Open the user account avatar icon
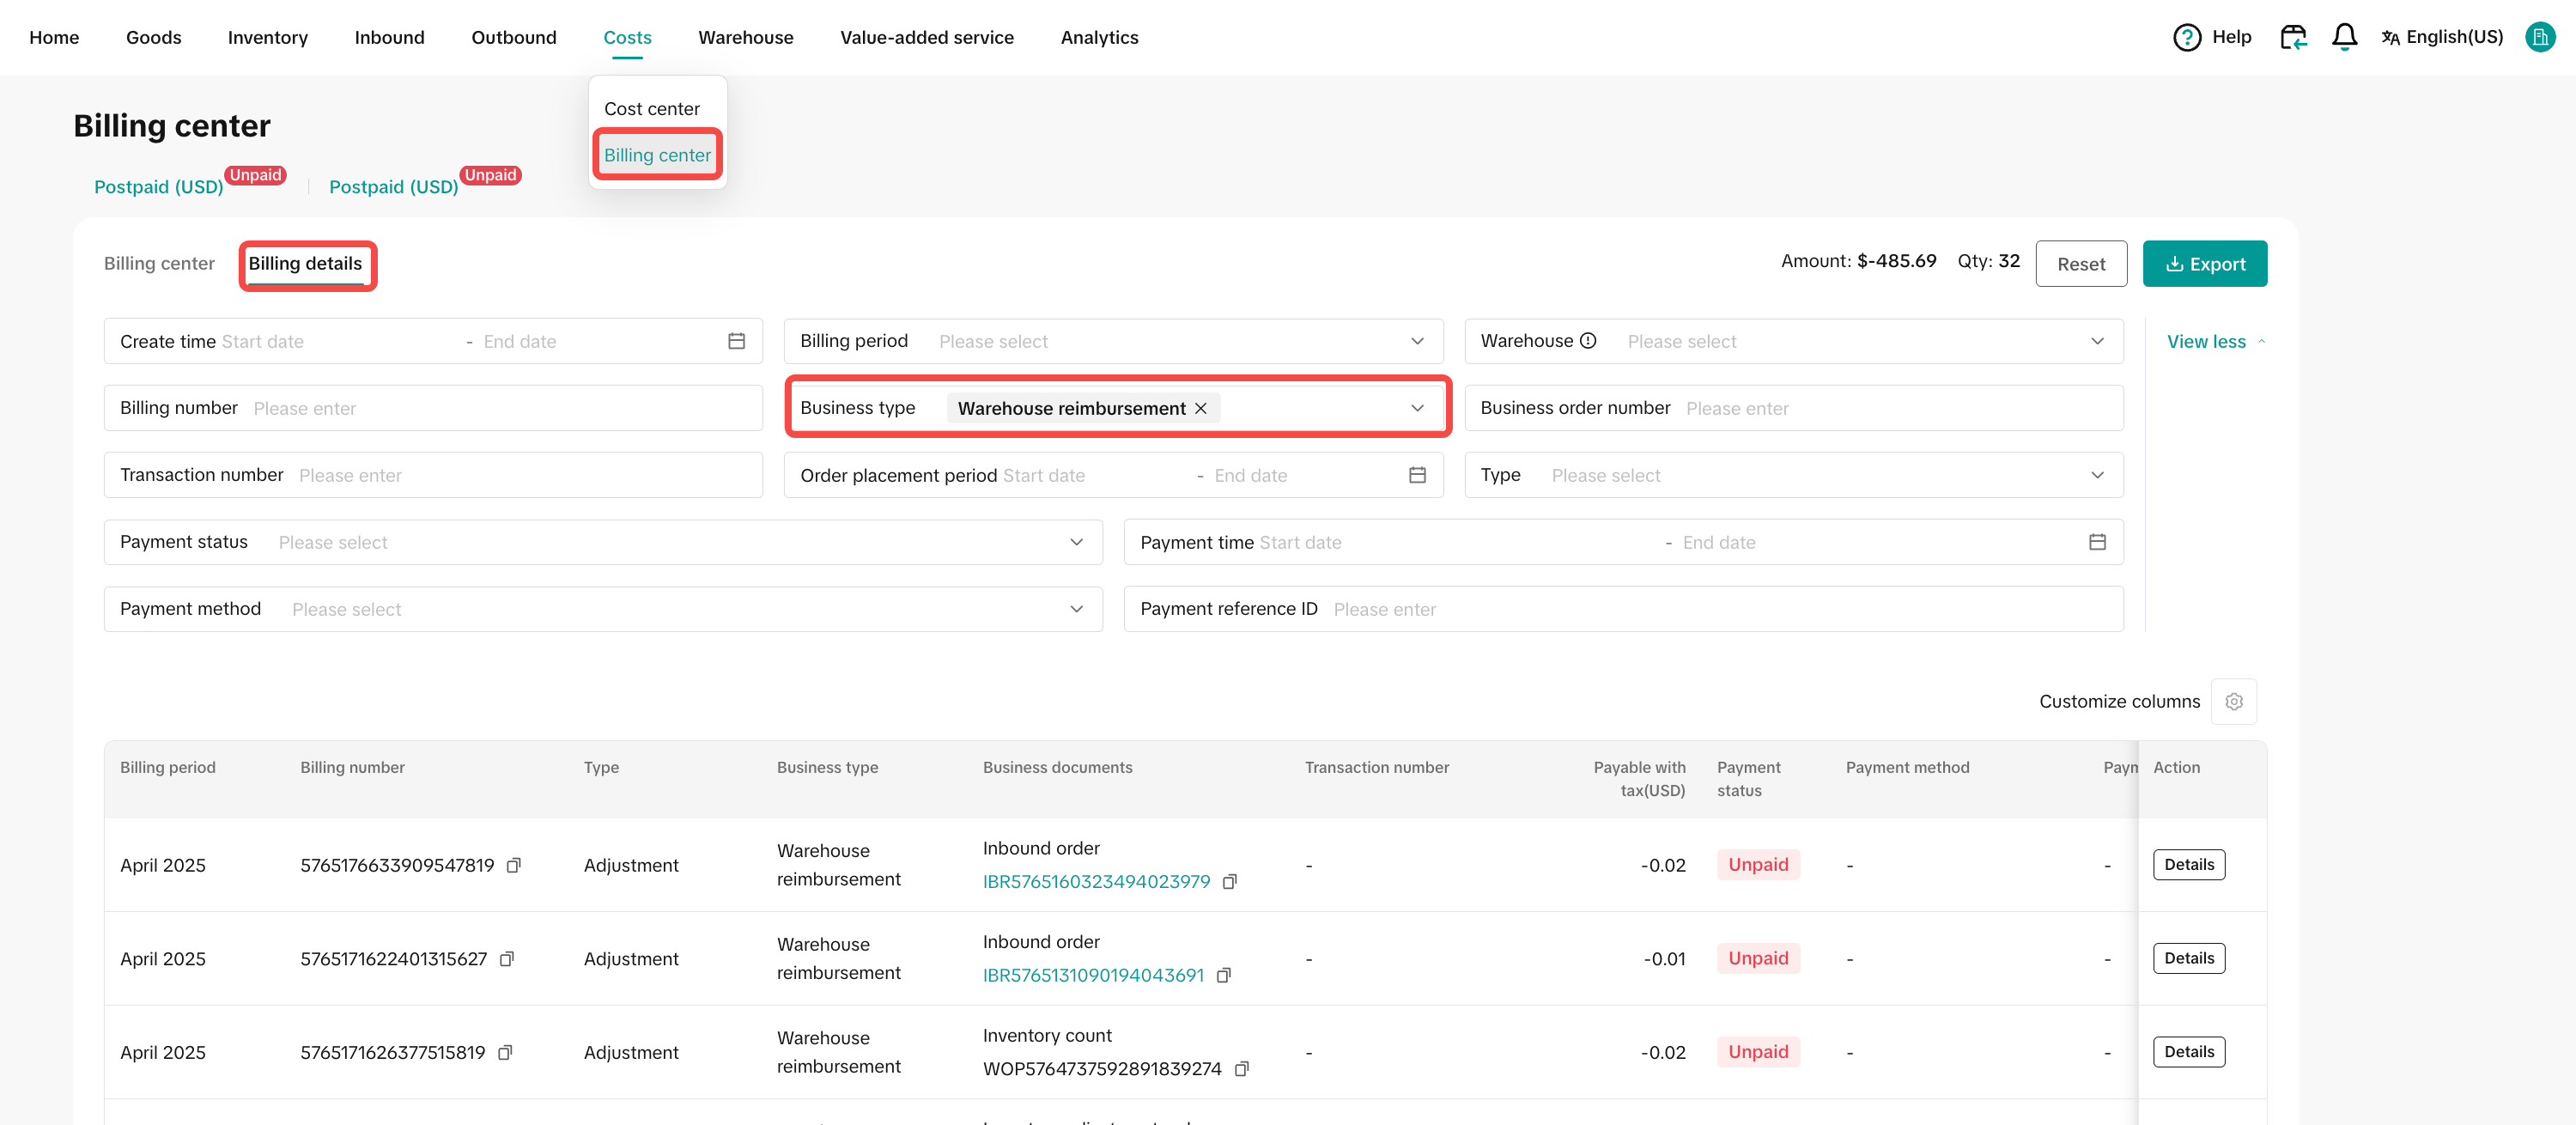 click(x=2539, y=37)
